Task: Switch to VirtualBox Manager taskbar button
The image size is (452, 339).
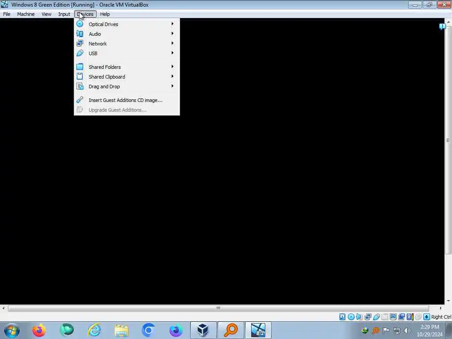Action: point(203,330)
